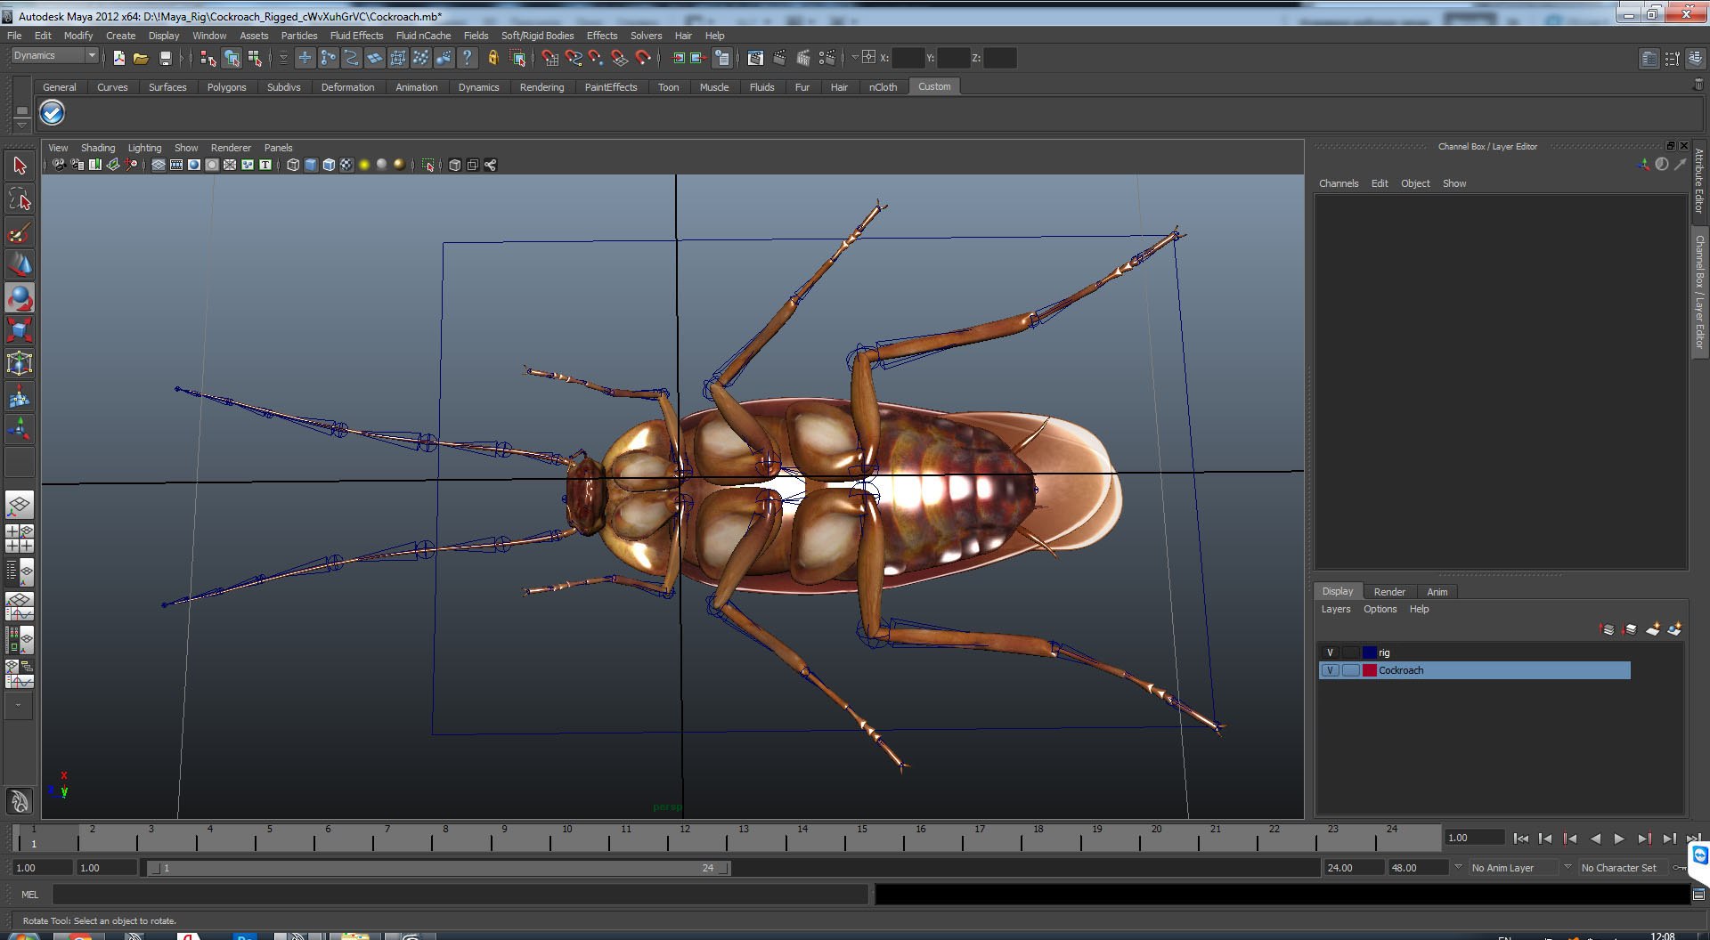
Task: Create layer from selected objects icon
Action: pyautogui.click(x=1674, y=629)
